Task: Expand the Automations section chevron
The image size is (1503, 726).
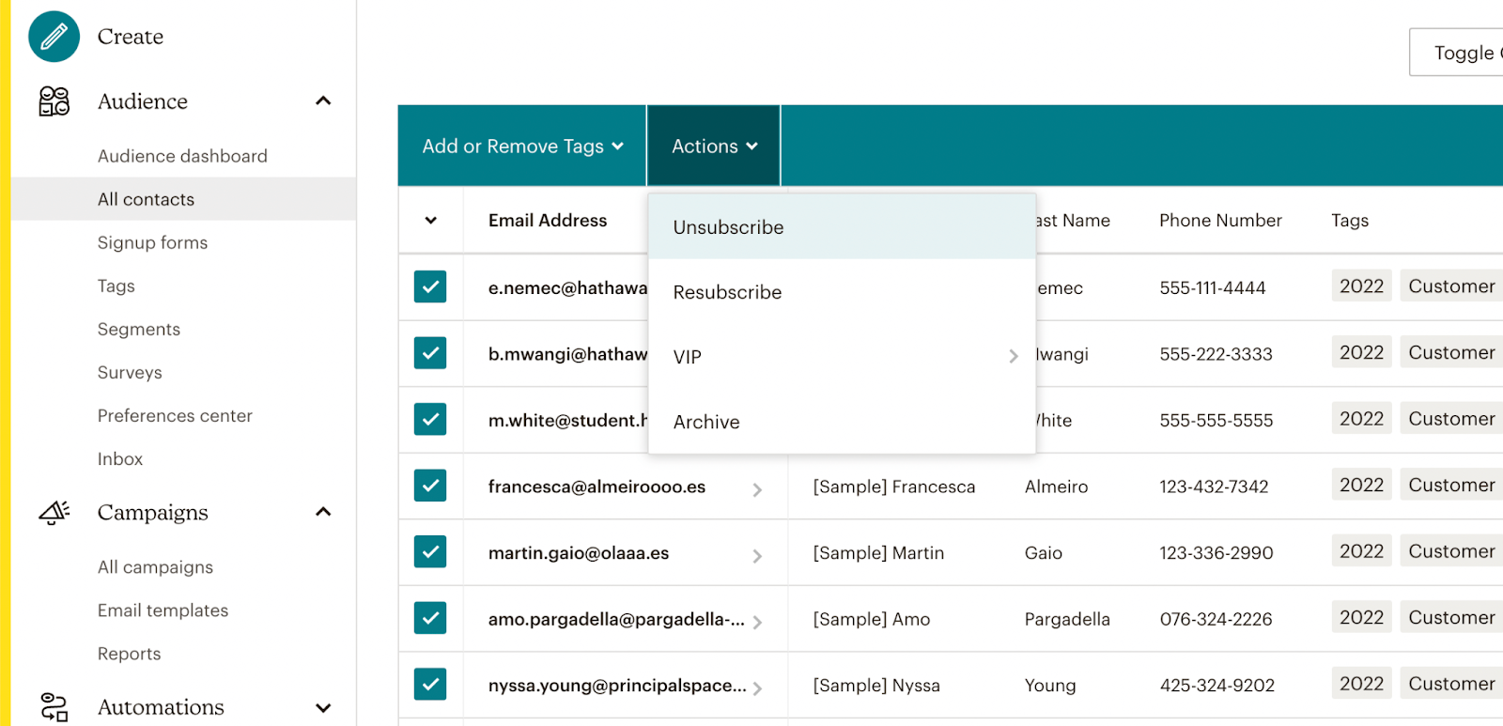Action: 323,708
